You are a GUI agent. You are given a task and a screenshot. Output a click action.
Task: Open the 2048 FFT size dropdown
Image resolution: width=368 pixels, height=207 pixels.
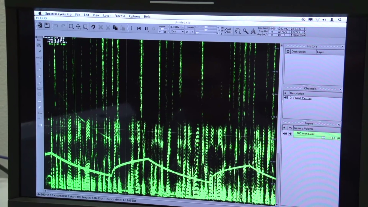tap(183, 32)
